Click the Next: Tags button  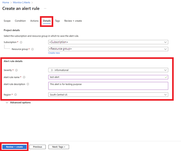coord(59,147)
